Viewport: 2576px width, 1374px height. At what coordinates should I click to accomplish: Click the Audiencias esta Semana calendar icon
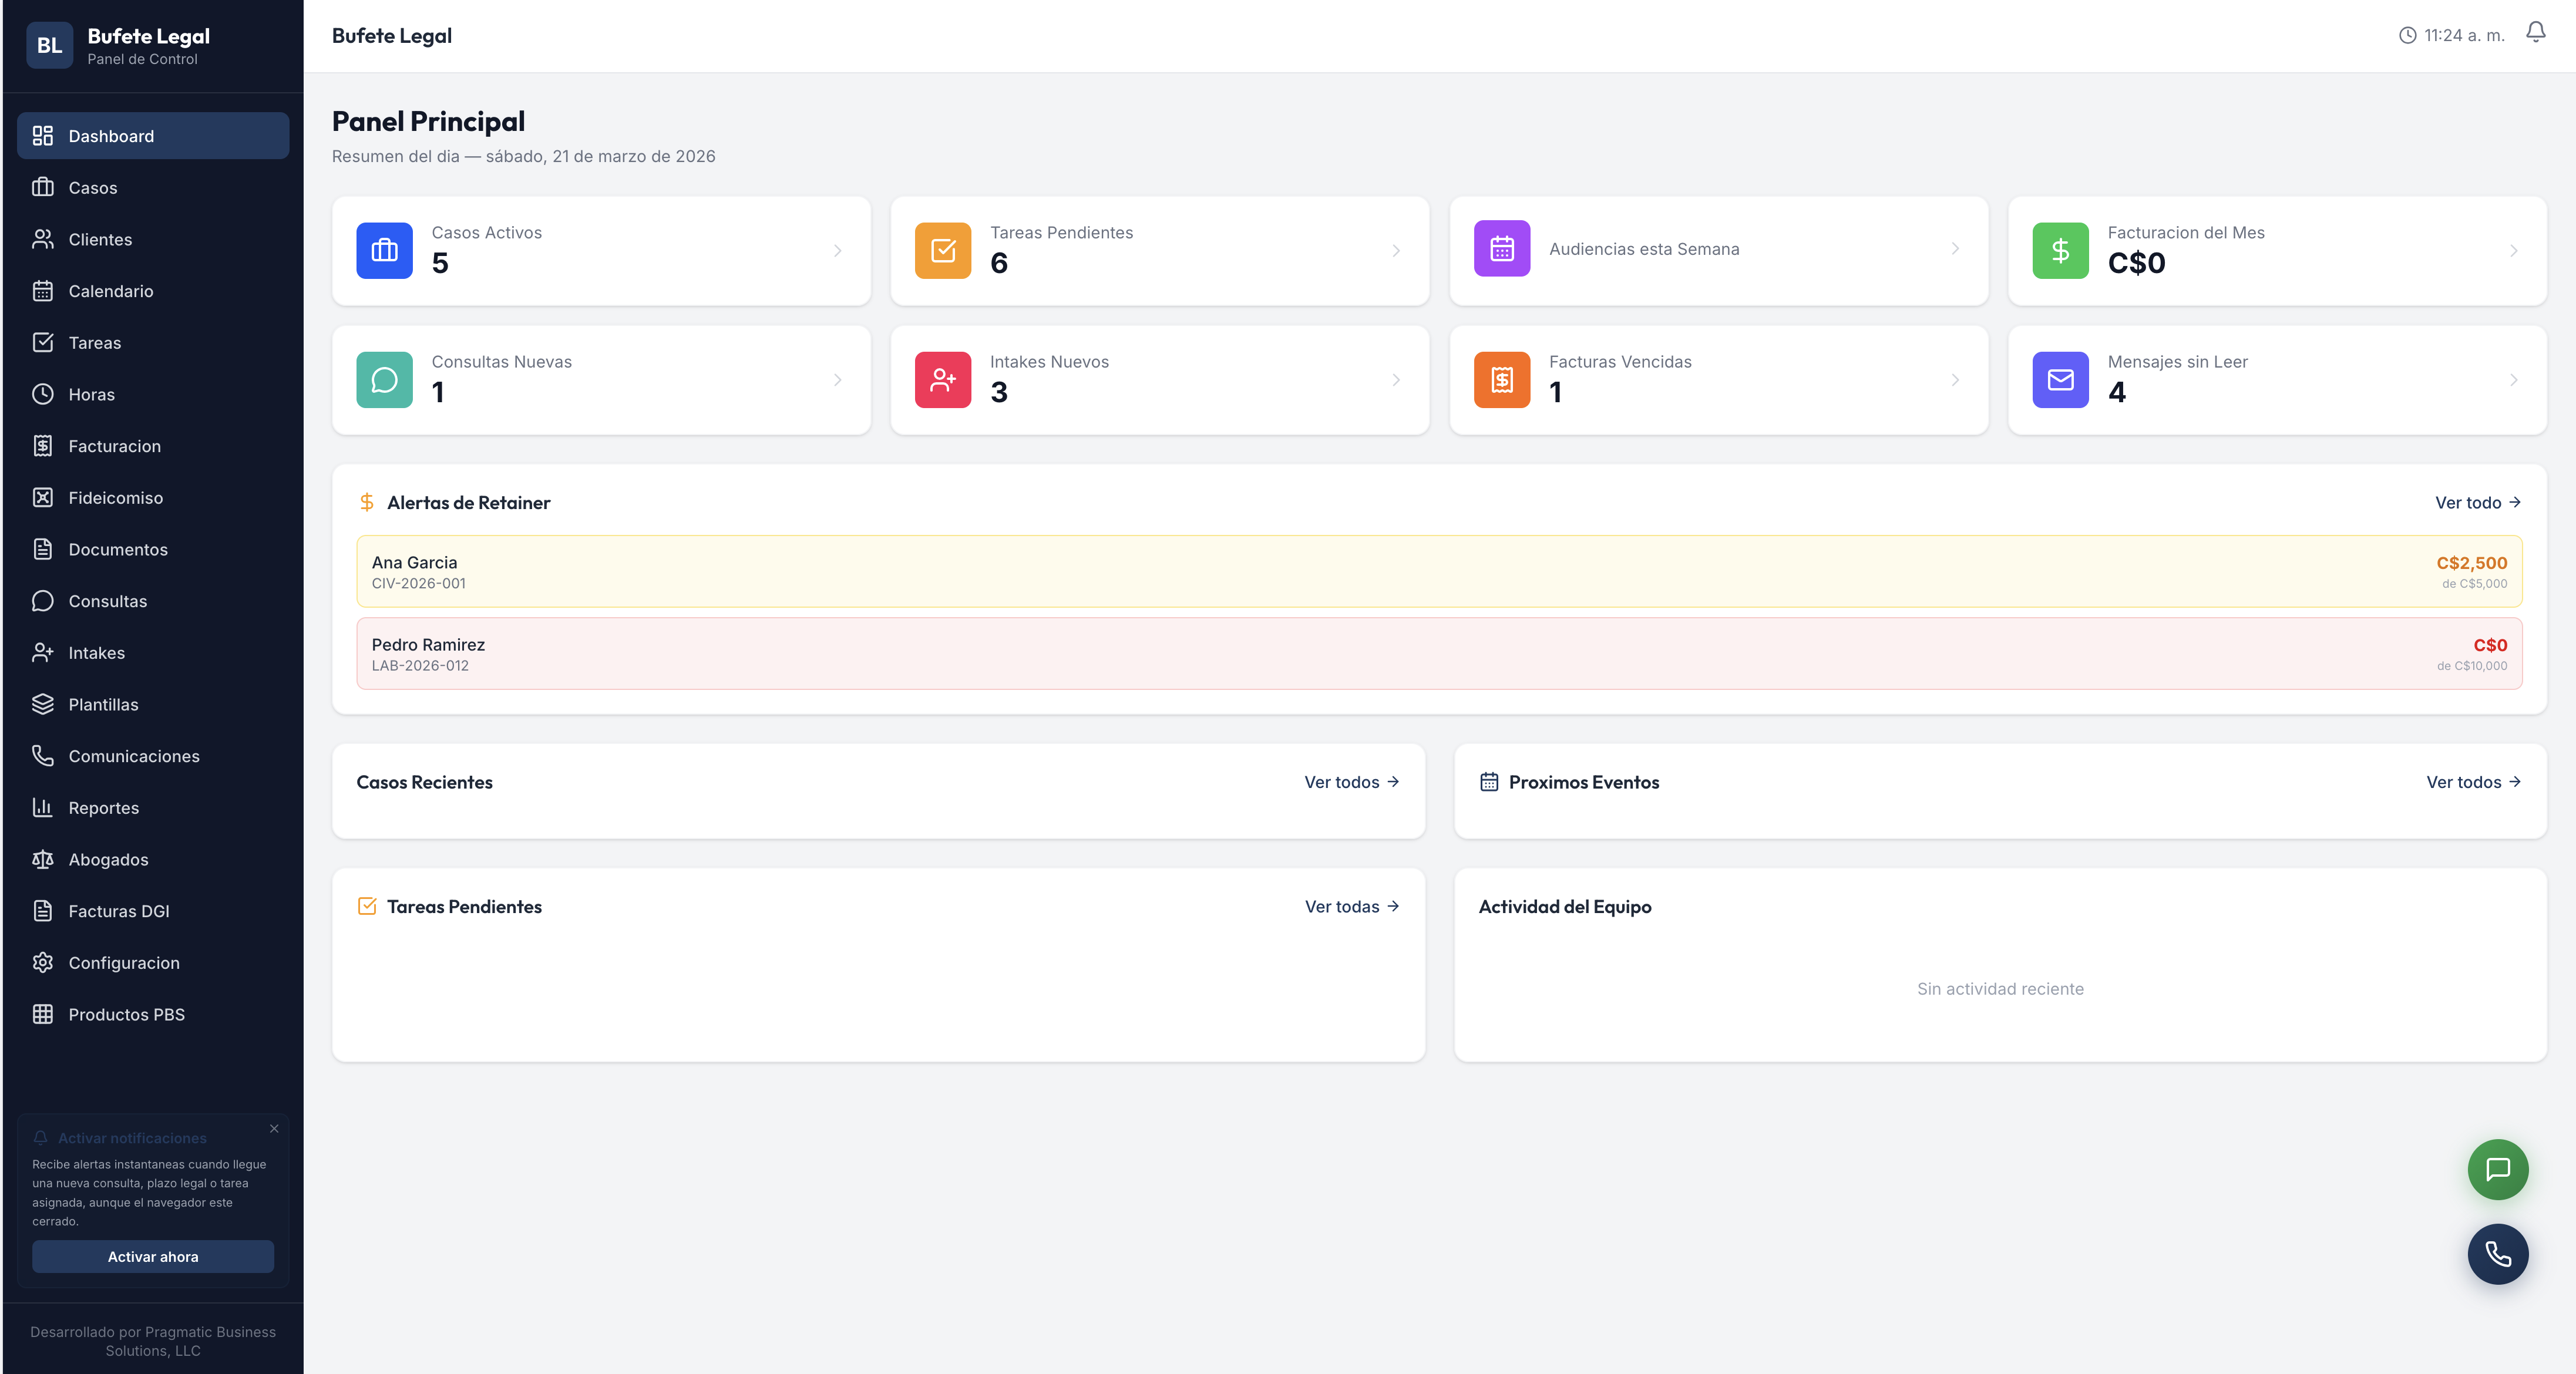[x=1501, y=249]
